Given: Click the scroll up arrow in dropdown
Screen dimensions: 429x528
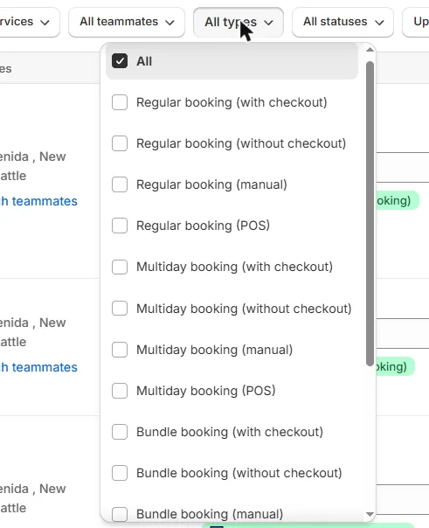Looking at the screenshot, I should [x=370, y=50].
